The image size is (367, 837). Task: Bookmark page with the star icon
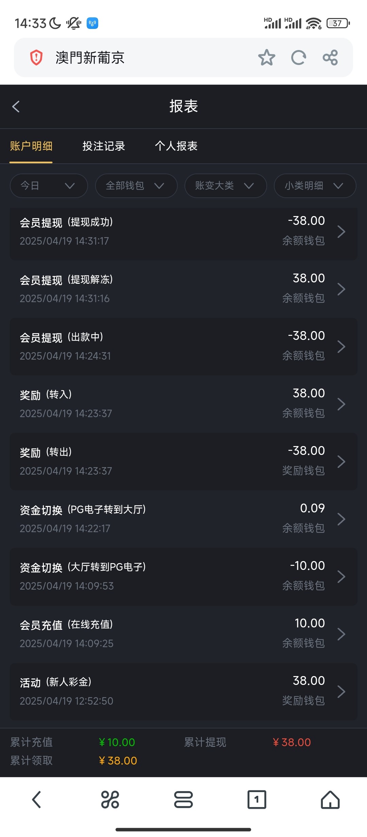coord(266,58)
